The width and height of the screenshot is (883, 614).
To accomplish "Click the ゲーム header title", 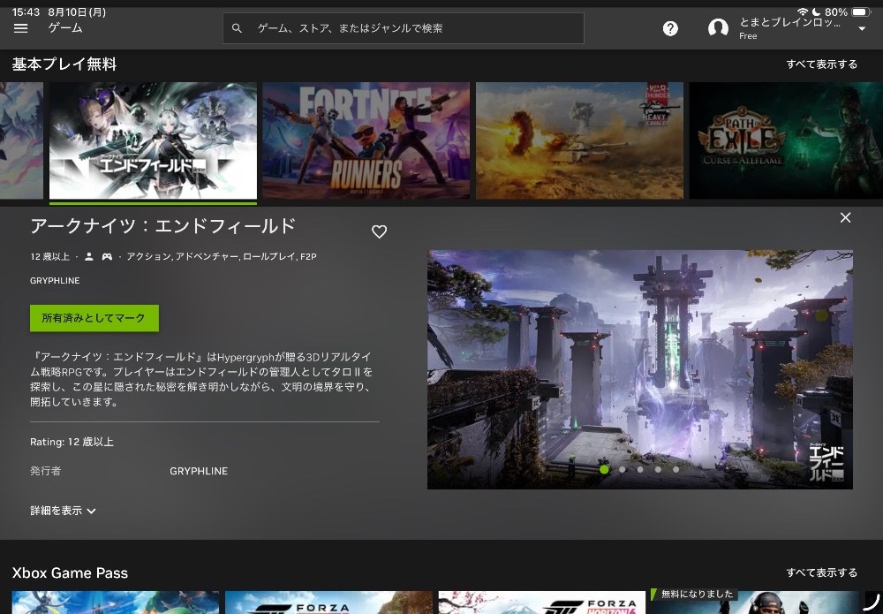I will point(65,28).
